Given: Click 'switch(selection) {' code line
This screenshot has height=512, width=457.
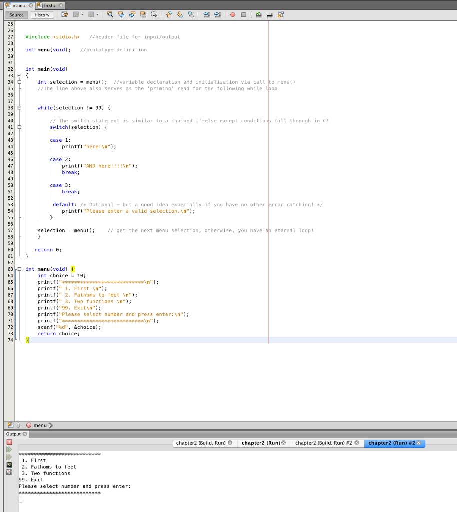Looking at the screenshot, I should coord(78,127).
